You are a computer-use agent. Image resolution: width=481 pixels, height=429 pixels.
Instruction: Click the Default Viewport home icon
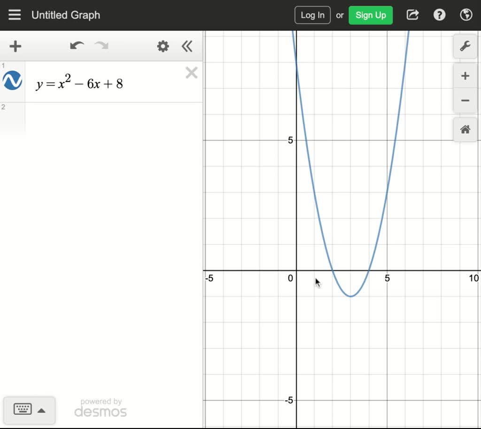465,130
